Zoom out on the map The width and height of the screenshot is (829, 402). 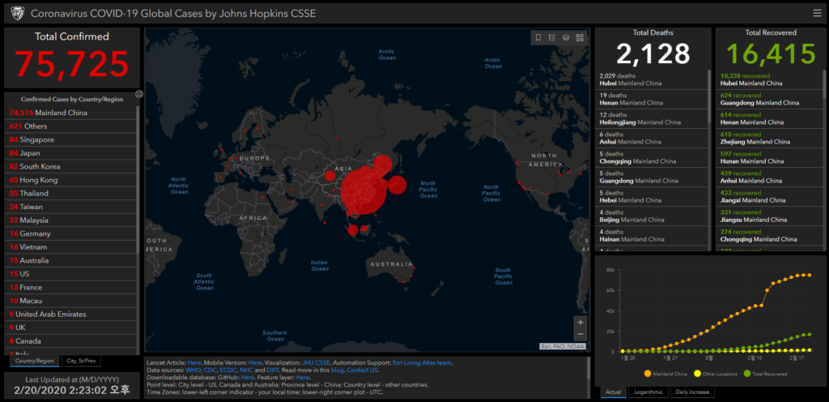coord(580,334)
